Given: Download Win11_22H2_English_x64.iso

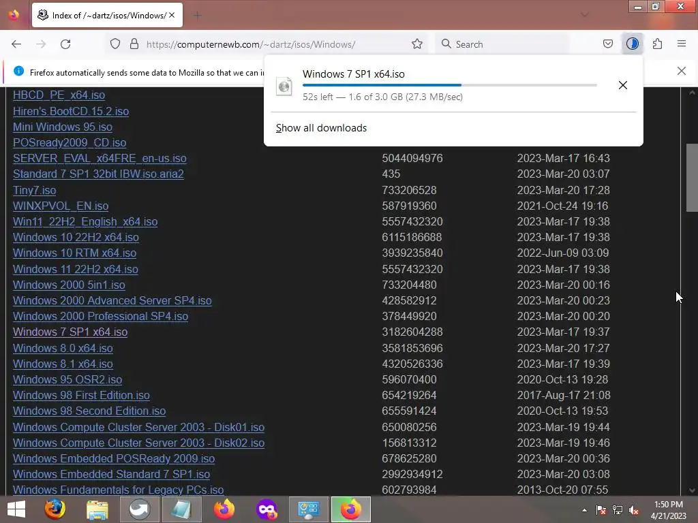Looking at the screenshot, I should [85, 221].
